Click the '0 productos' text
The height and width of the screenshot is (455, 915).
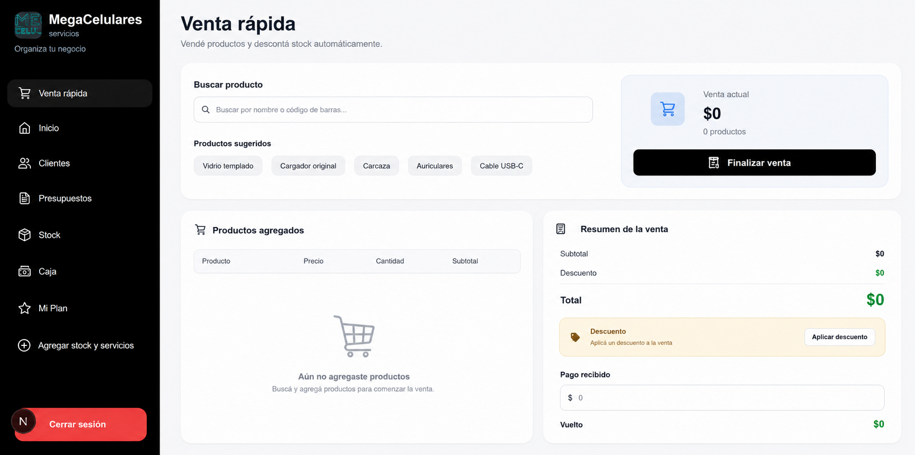tap(725, 132)
